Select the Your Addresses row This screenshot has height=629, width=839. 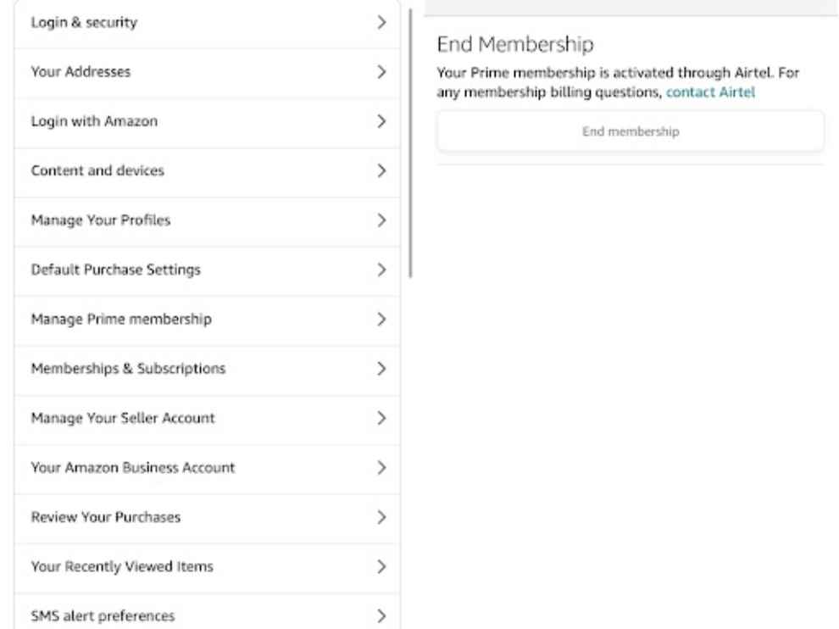tap(207, 72)
